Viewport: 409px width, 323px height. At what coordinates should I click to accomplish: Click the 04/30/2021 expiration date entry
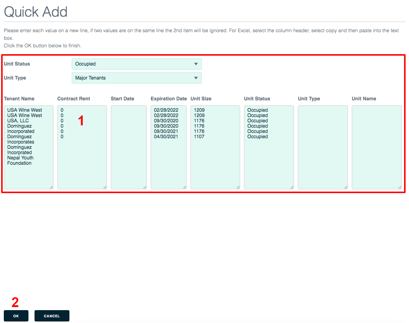pos(166,137)
